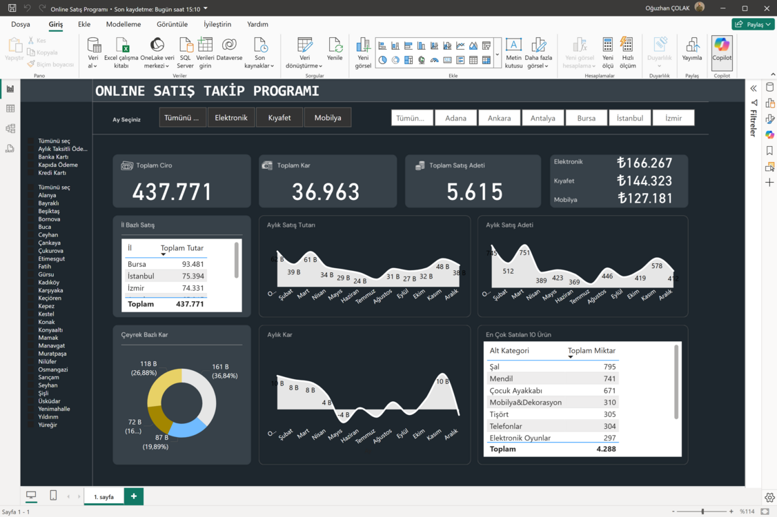Switch to the İyileştirin ribbon tab
The height and width of the screenshot is (517, 777).
pyautogui.click(x=217, y=24)
